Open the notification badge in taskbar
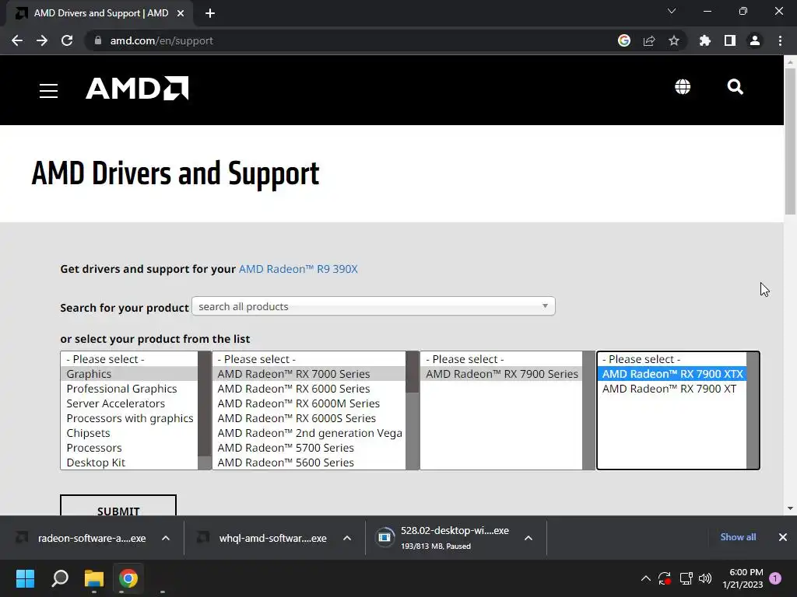This screenshot has width=797, height=597. (x=775, y=578)
